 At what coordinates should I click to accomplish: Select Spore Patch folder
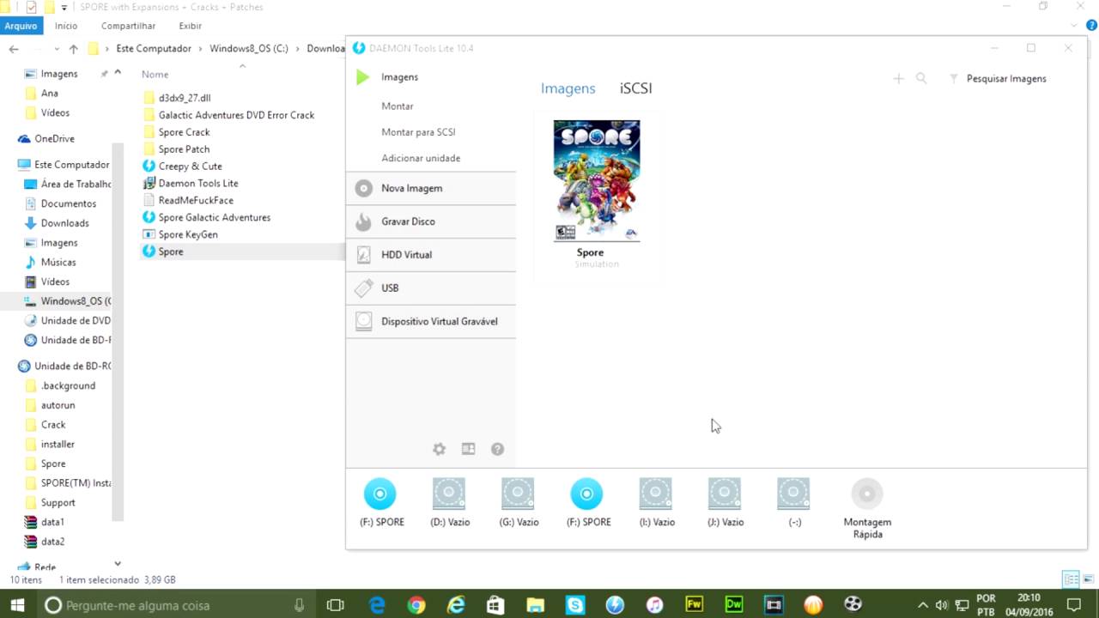[x=184, y=149]
